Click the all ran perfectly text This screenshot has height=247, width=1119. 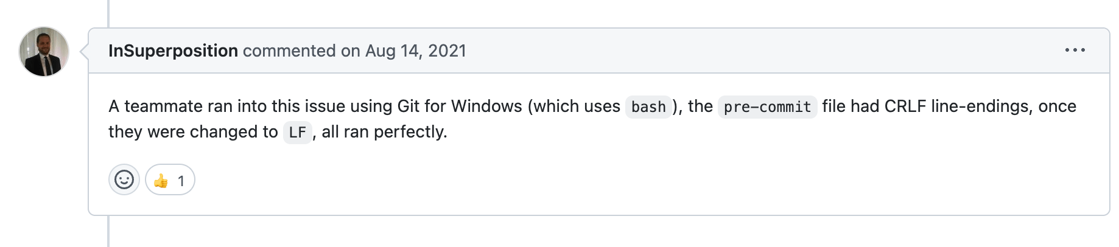tap(384, 132)
